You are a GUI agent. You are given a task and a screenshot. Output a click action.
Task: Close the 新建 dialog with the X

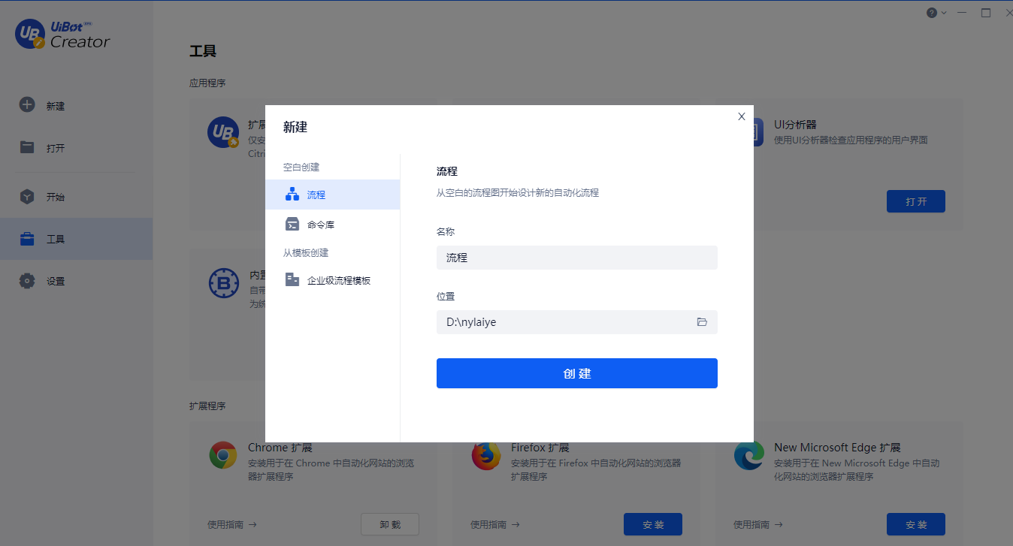click(742, 116)
